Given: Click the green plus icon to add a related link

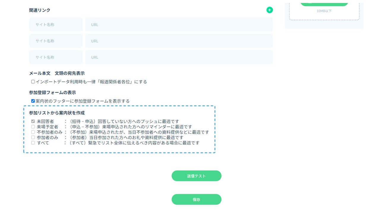Looking at the screenshot, I should coord(270,10).
